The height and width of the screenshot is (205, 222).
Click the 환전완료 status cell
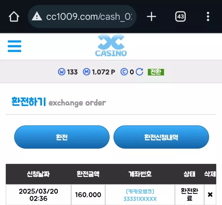coord(189,195)
